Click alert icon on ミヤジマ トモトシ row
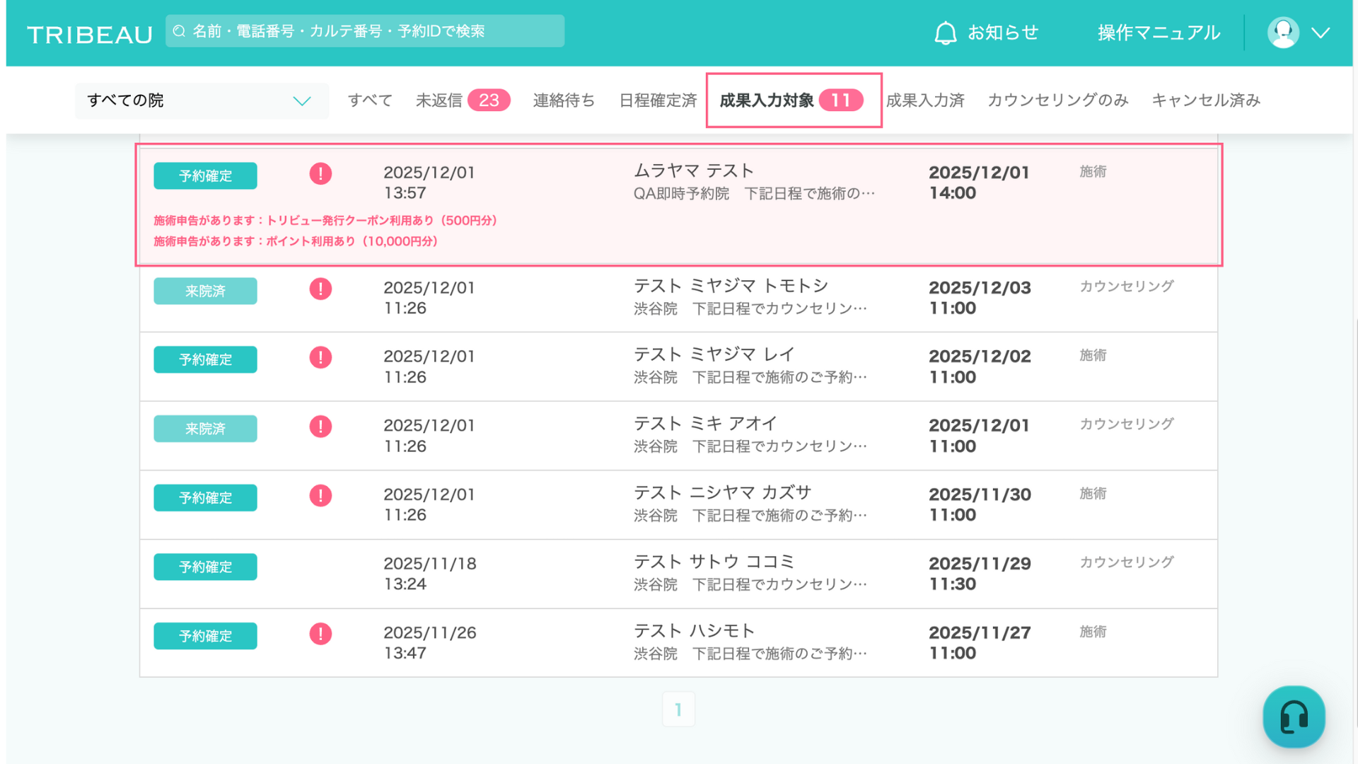The width and height of the screenshot is (1358, 764). [320, 289]
